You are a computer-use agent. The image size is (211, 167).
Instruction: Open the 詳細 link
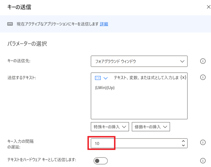point(104,24)
